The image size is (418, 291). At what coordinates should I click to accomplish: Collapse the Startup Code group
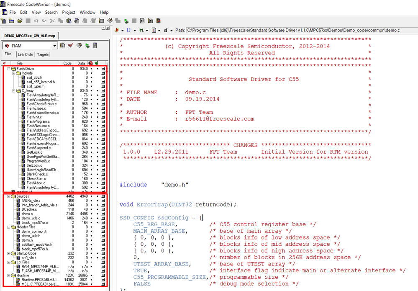pyautogui.click(x=8, y=253)
